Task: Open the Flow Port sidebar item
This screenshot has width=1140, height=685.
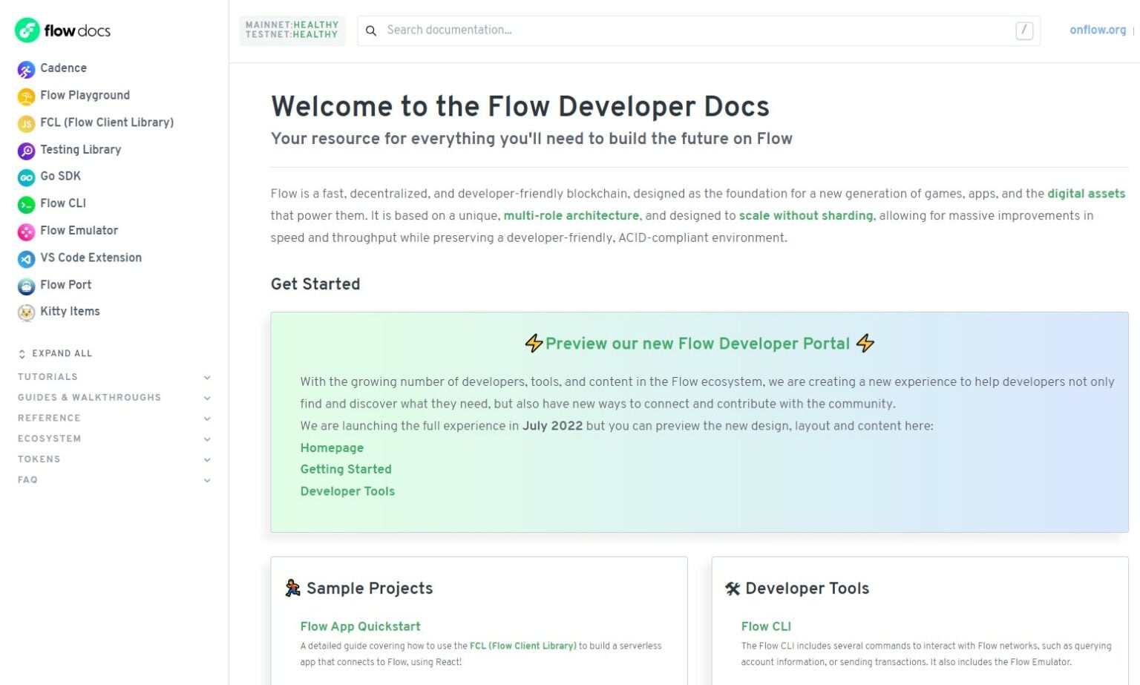Action: point(65,285)
